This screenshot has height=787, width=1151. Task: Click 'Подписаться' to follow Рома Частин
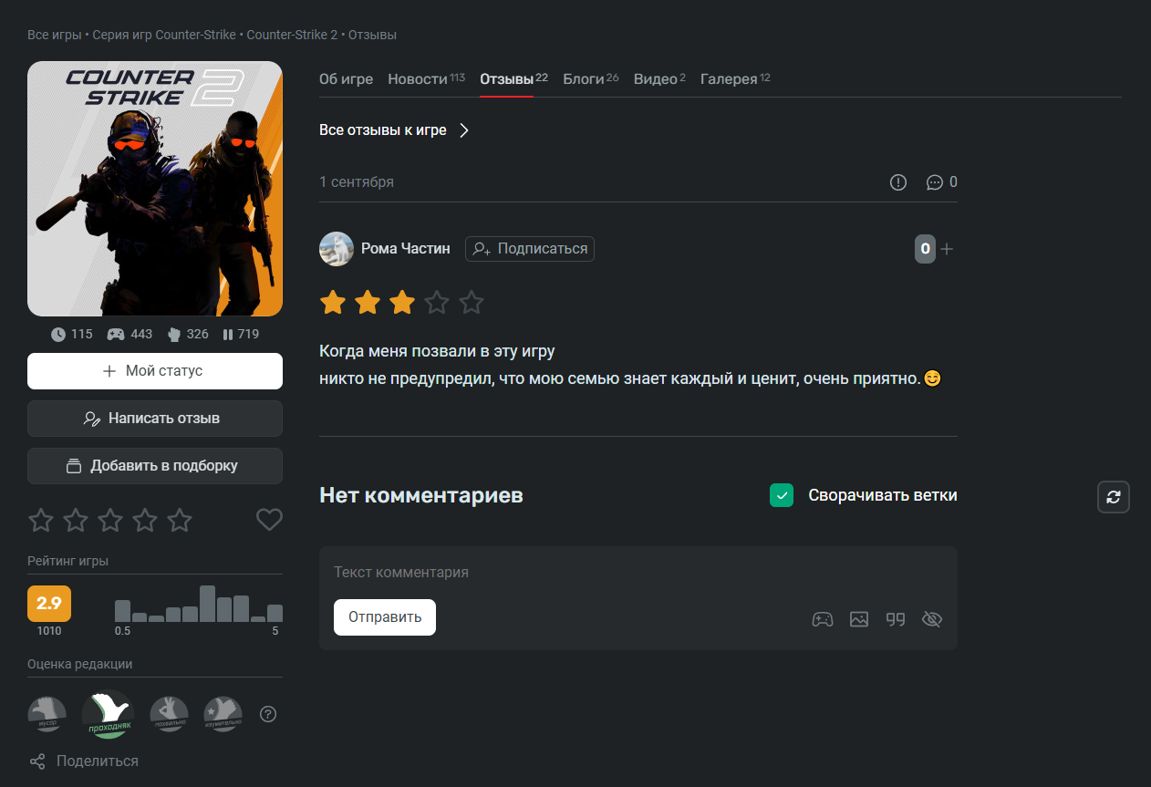click(x=530, y=249)
